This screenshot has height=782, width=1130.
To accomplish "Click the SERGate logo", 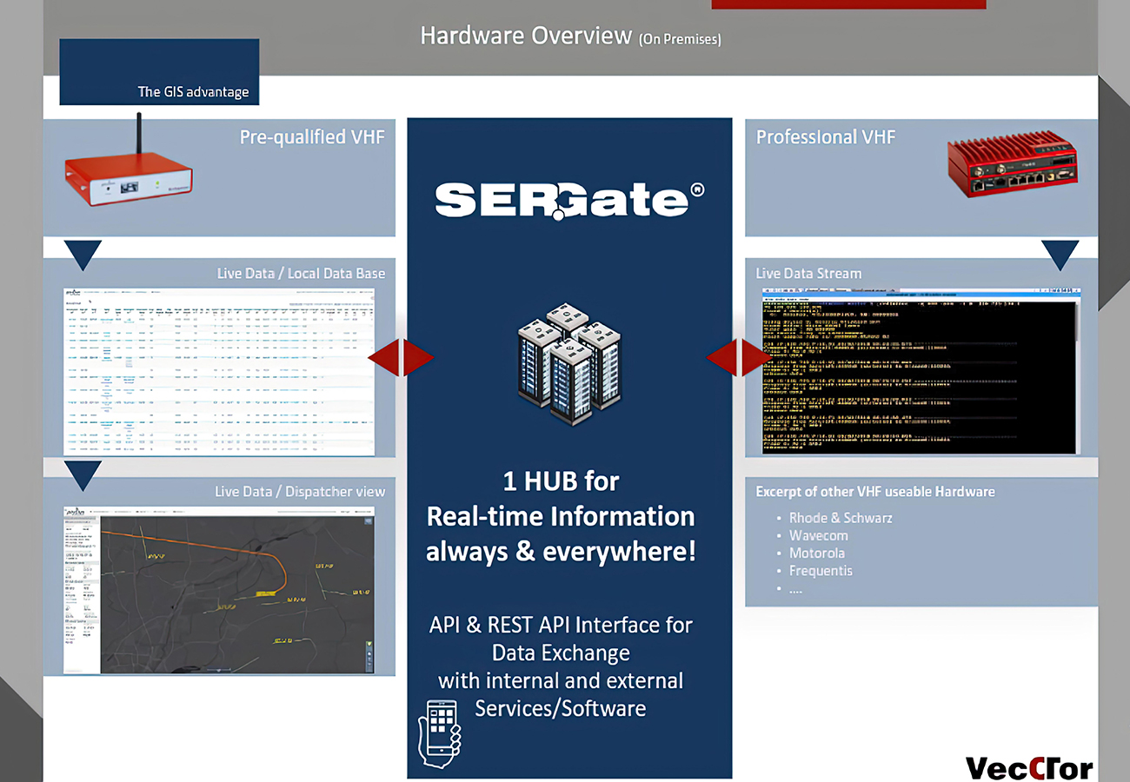I will click(x=569, y=200).
